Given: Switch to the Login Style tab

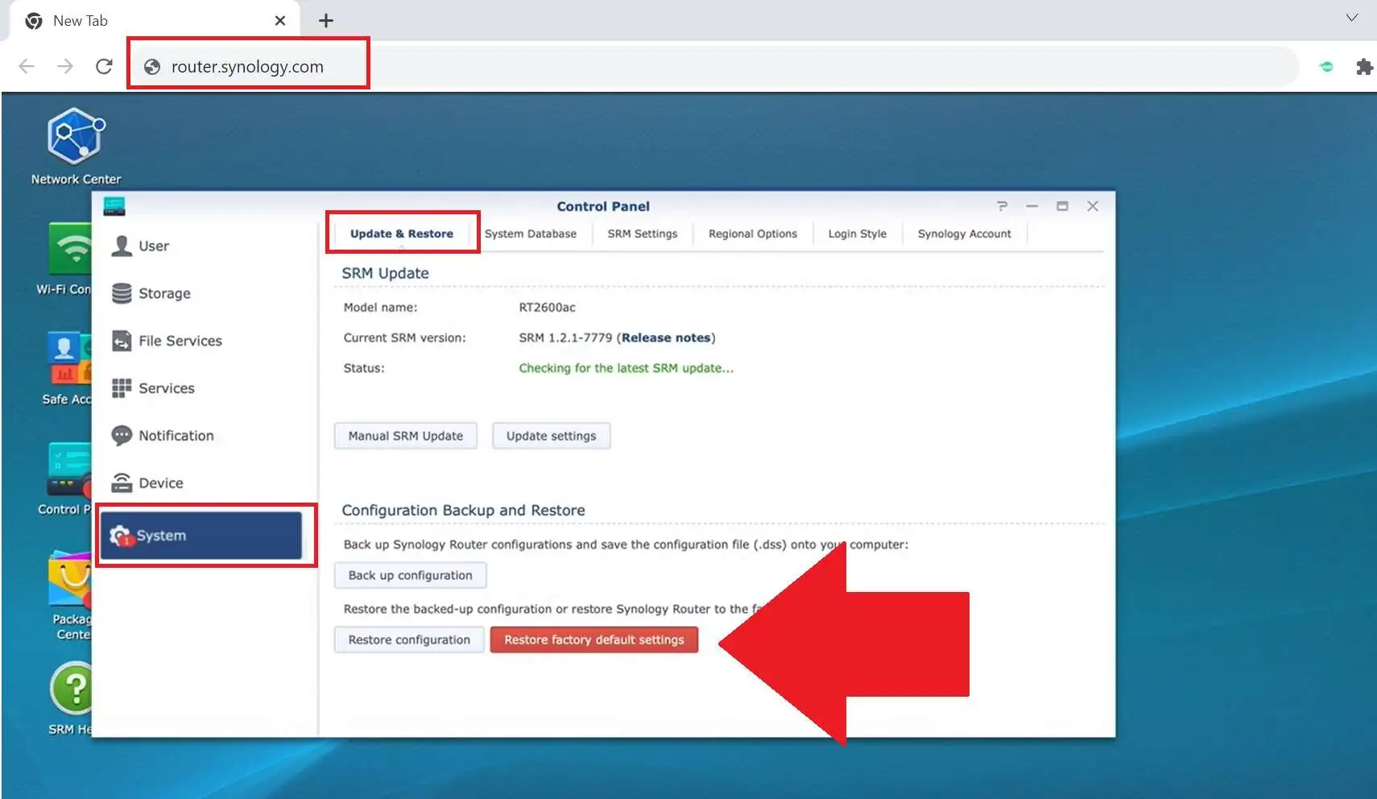Looking at the screenshot, I should 857,234.
